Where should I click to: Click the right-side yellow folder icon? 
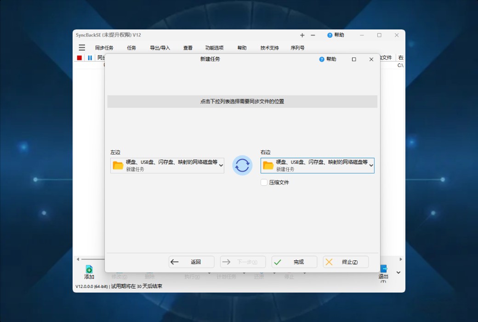coord(268,165)
